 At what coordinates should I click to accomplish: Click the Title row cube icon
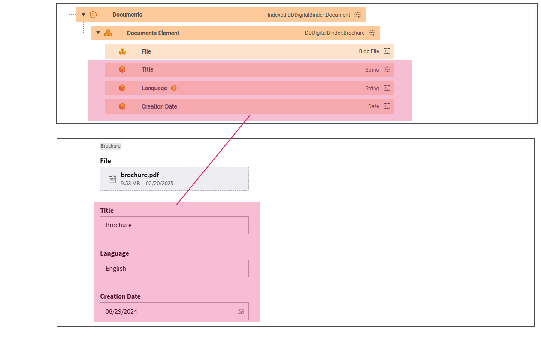(x=122, y=69)
